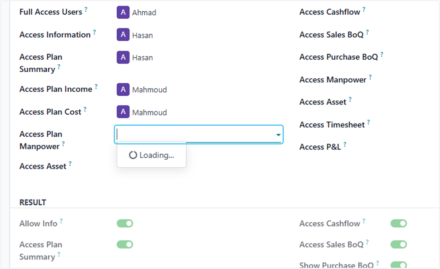
Task: Click the help icon next to Access Information
Action: pos(94,32)
